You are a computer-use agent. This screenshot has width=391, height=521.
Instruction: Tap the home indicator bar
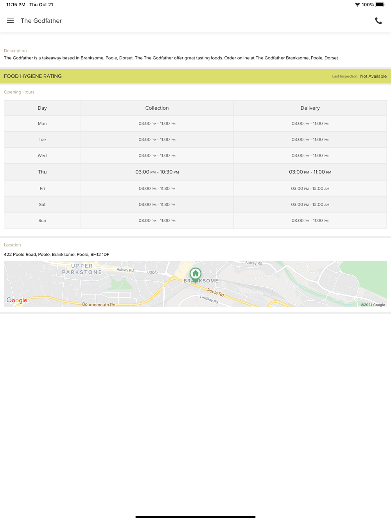(x=195, y=517)
